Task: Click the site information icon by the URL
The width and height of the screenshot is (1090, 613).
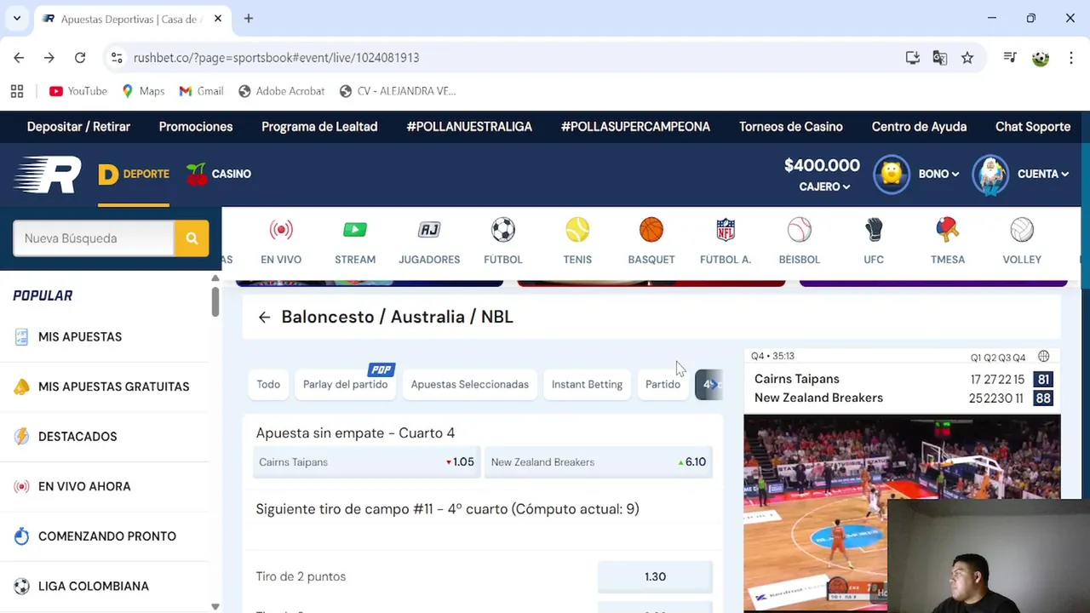Action: pyautogui.click(x=118, y=58)
